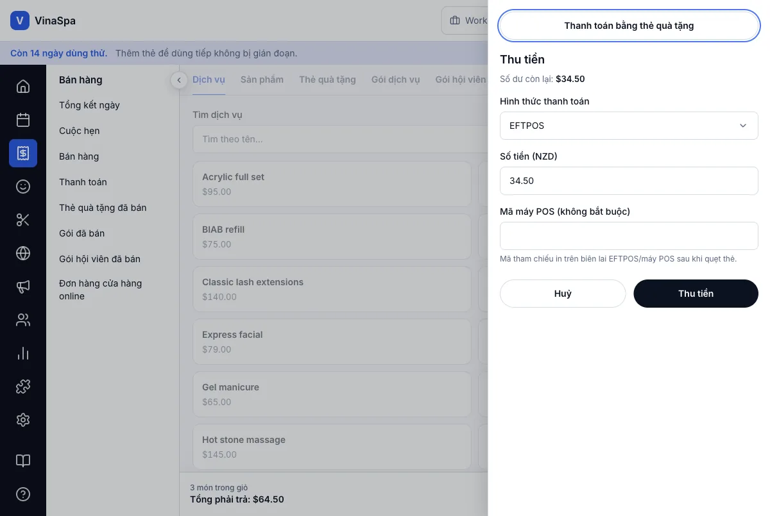Screen dimensions: 770x516
Task: Open the globe Online icon
Action: point(23,253)
